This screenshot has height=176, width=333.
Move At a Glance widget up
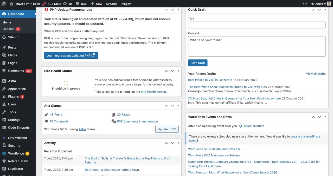pyautogui.click(x=166, y=106)
